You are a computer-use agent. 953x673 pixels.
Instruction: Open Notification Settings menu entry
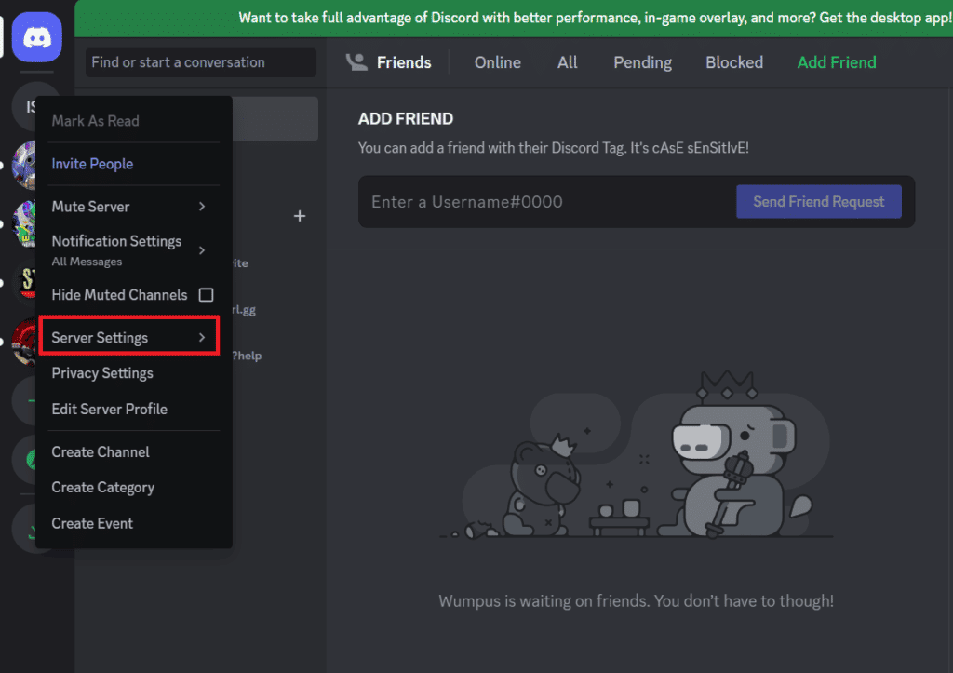click(134, 249)
